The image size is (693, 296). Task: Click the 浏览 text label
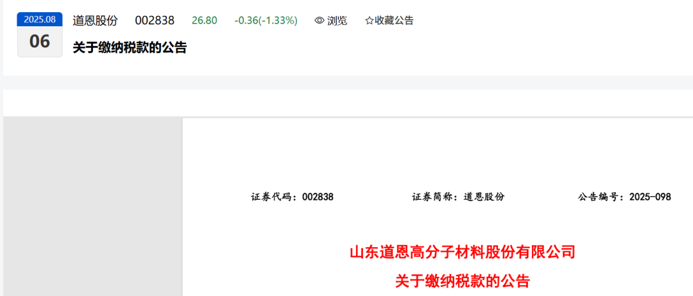(337, 21)
